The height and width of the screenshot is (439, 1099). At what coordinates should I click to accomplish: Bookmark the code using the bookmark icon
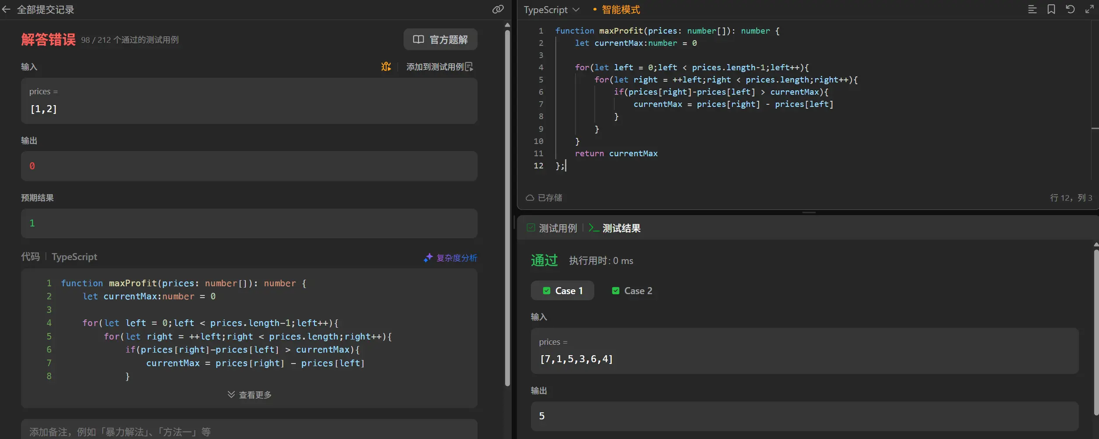pyautogui.click(x=1051, y=10)
